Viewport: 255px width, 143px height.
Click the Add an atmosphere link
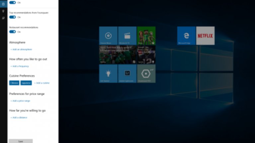[21, 49]
